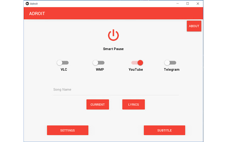Fetch lyrics with the Lyrics button
Image resolution: width=227 pixels, height=142 pixels.
coord(133,104)
